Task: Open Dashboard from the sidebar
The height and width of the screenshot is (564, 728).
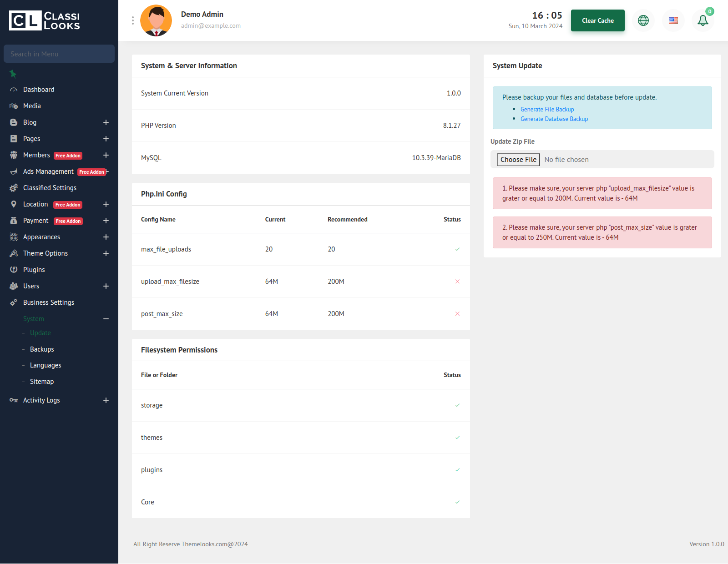Action: (x=39, y=90)
